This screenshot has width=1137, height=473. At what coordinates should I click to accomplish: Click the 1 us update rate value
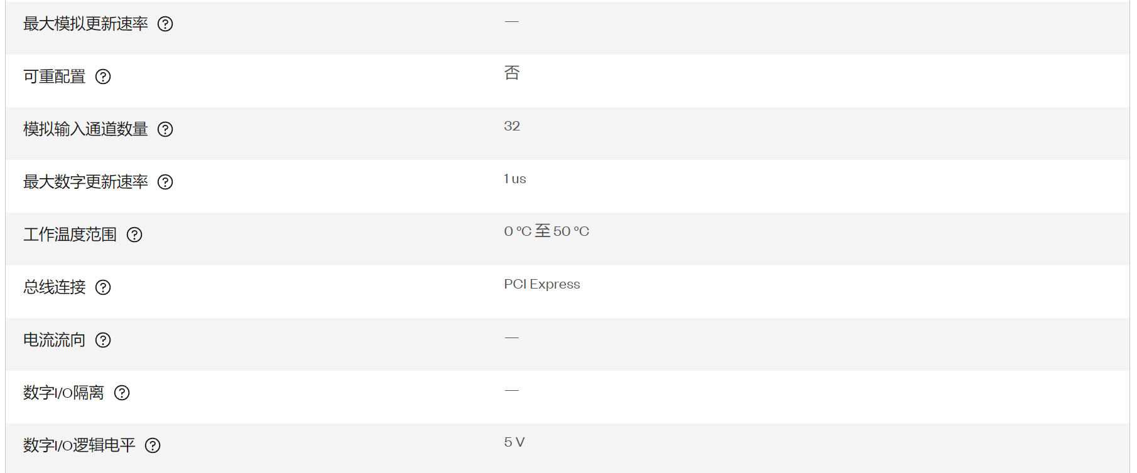[515, 179]
